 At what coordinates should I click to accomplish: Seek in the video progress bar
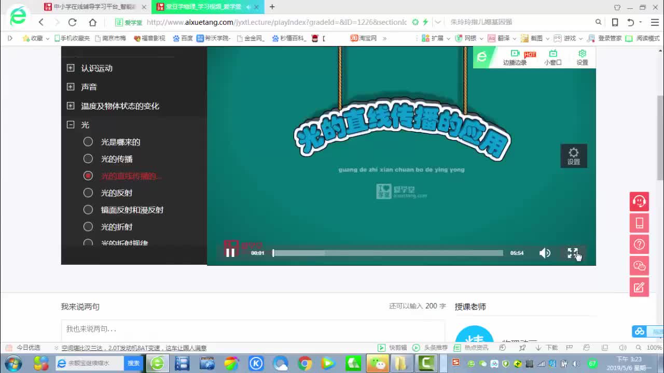click(388, 253)
